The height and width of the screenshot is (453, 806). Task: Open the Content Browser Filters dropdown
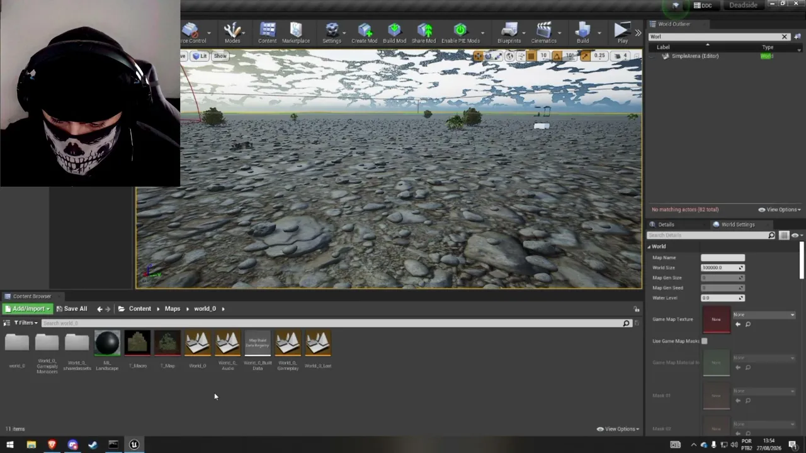(26, 323)
